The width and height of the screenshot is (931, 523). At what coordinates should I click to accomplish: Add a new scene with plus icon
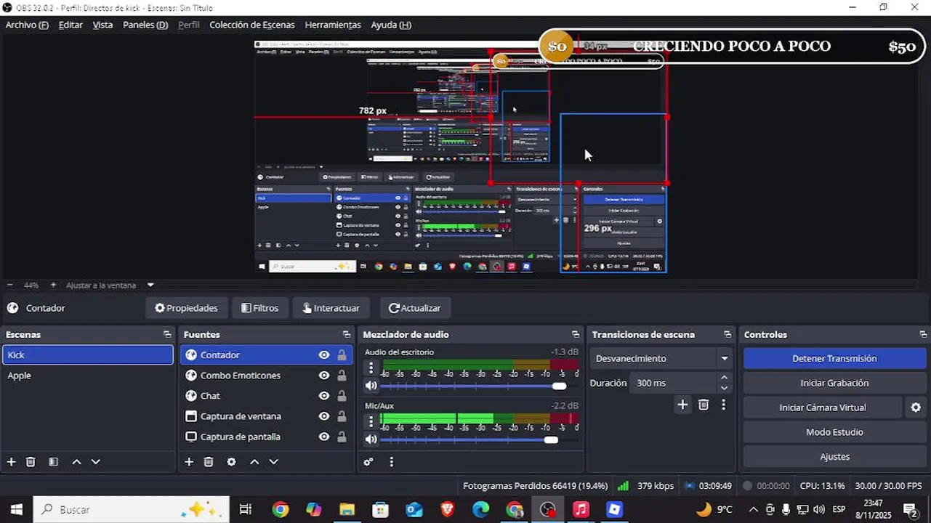(x=11, y=462)
